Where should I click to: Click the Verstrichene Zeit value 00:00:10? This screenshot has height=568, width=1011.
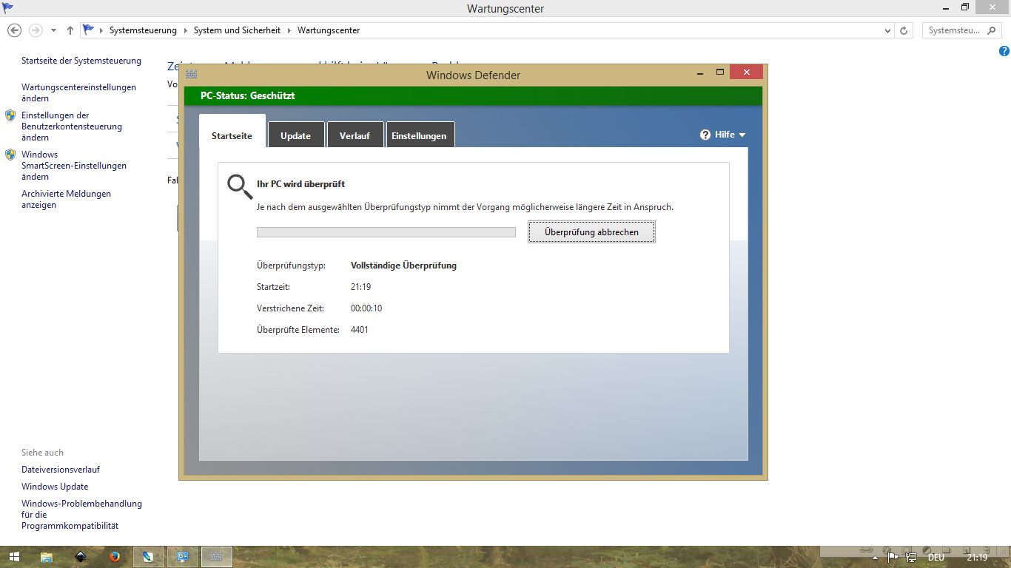(x=366, y=308)
